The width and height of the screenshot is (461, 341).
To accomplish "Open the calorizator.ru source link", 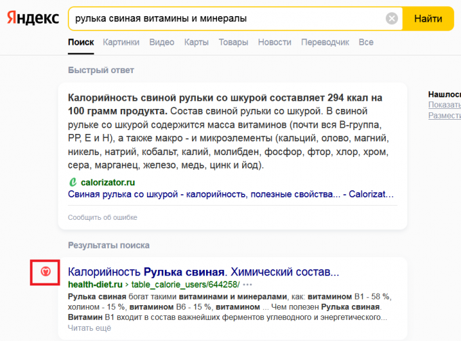I will pyautogui.click(x=108, y=182).
